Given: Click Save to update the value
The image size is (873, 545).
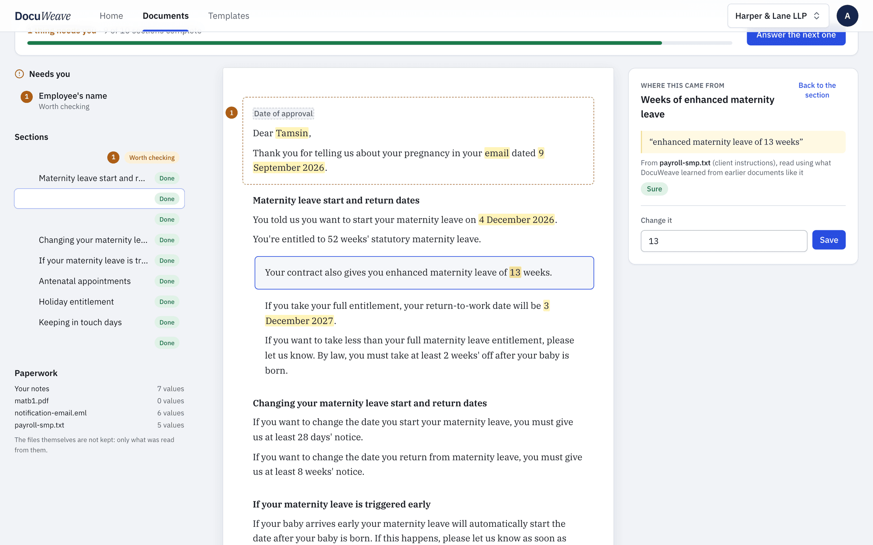Looking at the screenshot, I should [829, 240].
